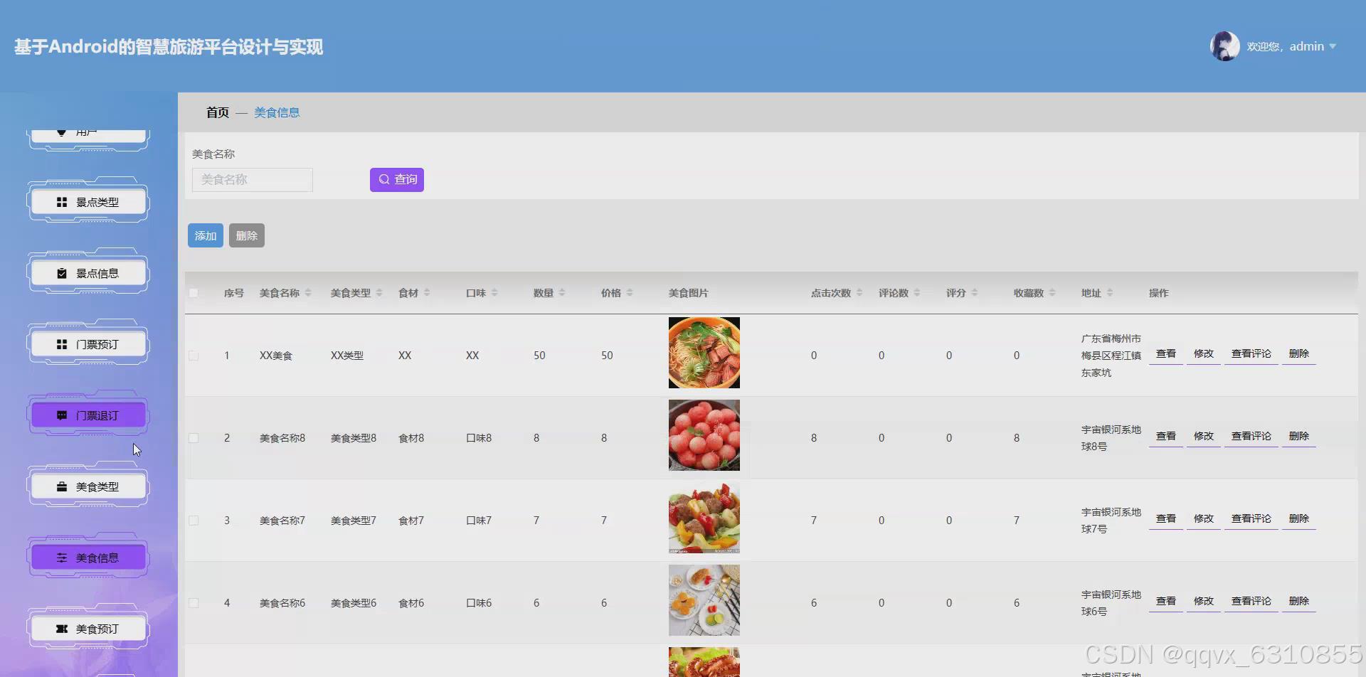Screen dimensions: 1366x677
Task: Check the checkbox for row 美食名称7
Action: pos(194,521)
